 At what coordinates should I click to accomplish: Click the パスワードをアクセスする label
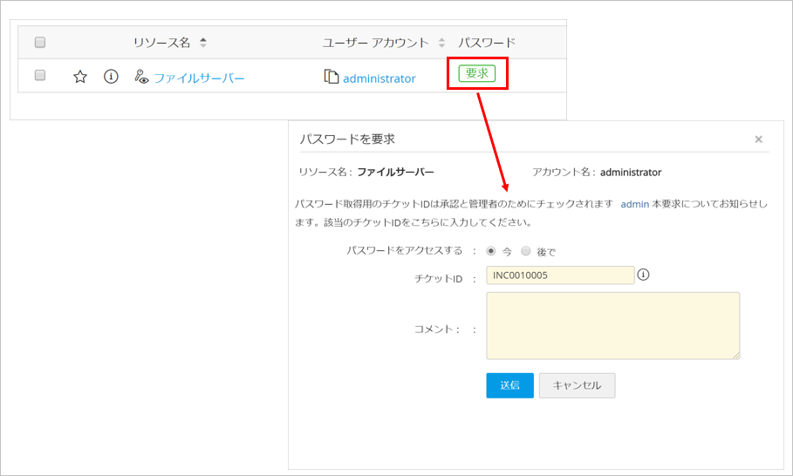click(x=404, y=250)
